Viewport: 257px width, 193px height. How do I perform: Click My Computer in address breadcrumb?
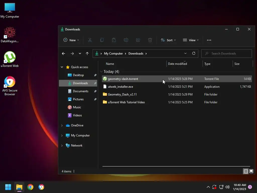(x=113, y=54)
